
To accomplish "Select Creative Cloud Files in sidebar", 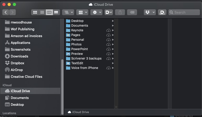I will point(30,77).
